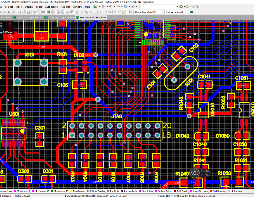Expand the grid settings dropdown arrow
The image size is (254, 197).
click(137, 7)
